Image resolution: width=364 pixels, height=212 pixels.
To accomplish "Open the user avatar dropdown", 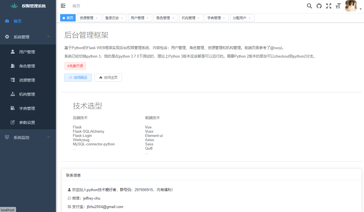I will 353,6.
